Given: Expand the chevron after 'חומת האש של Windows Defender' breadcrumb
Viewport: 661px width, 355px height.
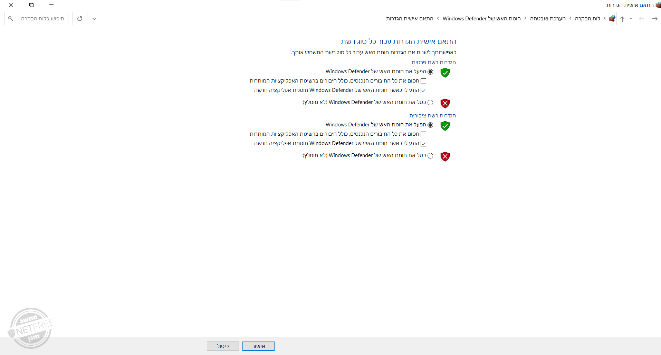Looking at the screenshot, I should 438,18.
